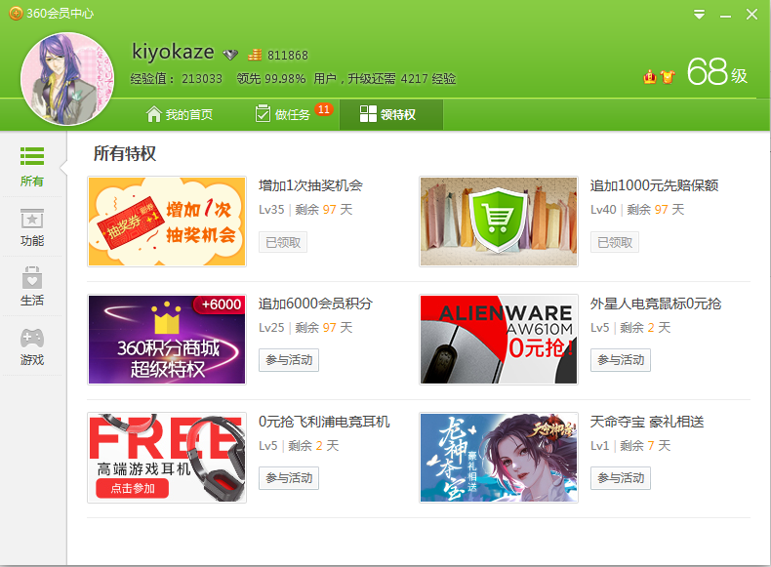Click the 增加1次抽奖机会 title text
Viewport: 771px width, 567px height.
tap(310, 185)
